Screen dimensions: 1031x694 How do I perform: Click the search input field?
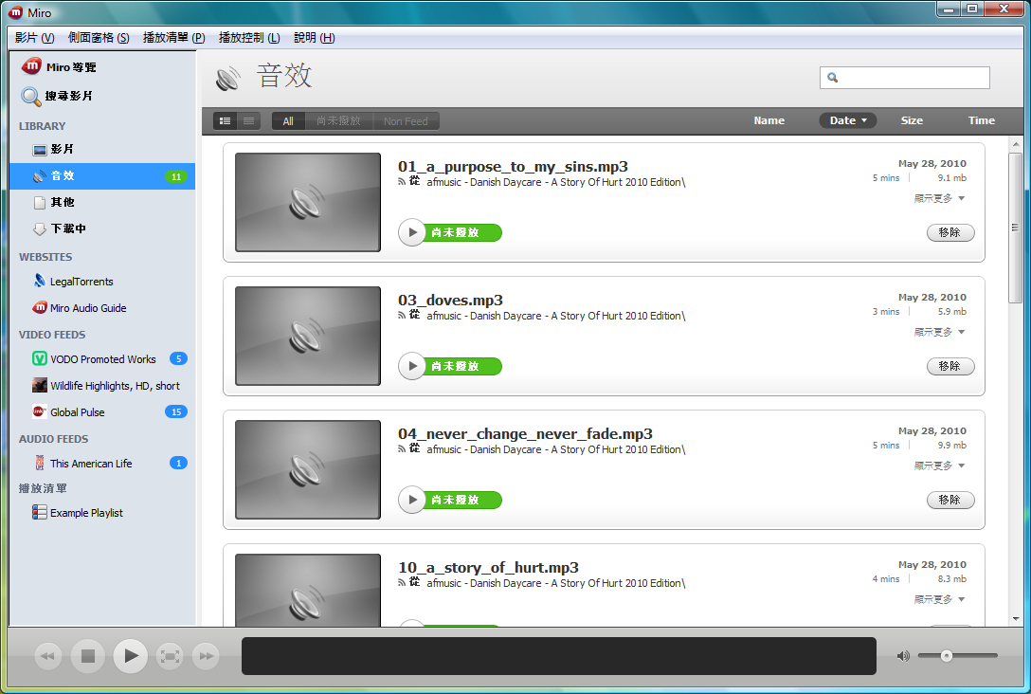click(904, 78)
